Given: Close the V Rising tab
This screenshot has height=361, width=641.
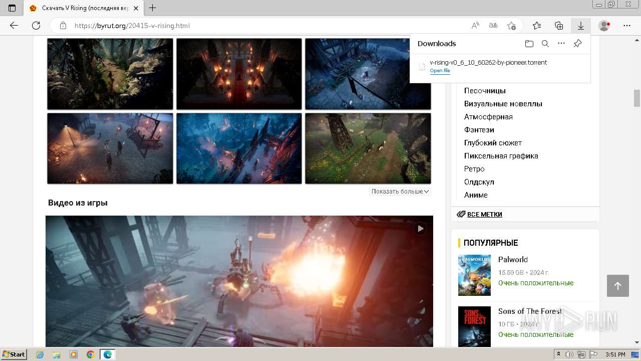Looking at the screenshot, I should (x=136, y=8).
